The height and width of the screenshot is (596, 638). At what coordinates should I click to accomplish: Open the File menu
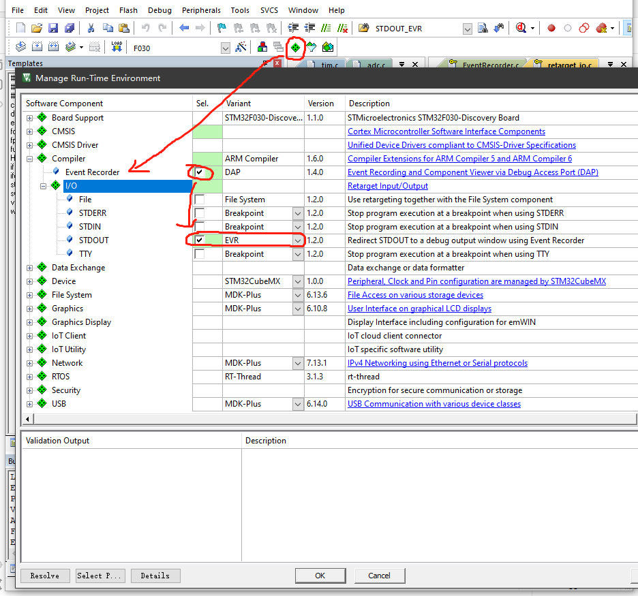coord(18,10)
